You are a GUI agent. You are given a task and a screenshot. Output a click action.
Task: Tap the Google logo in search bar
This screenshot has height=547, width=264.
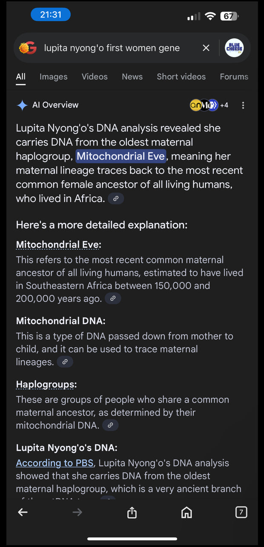click(28, 48)
